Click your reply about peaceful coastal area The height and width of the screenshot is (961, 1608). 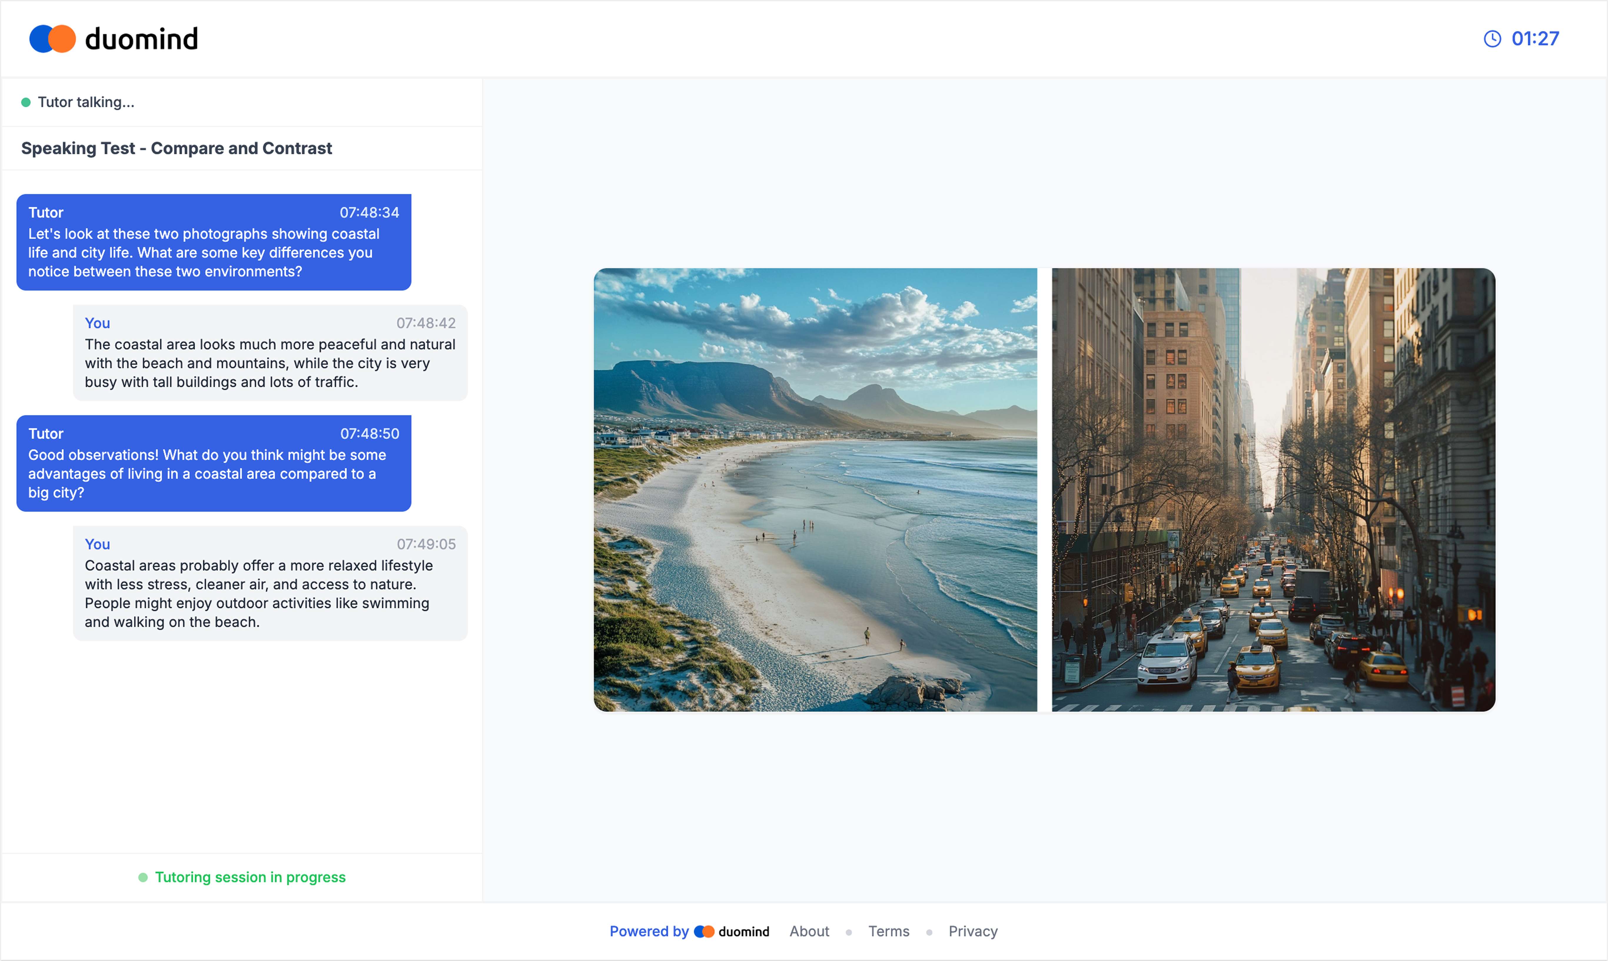[x=270, y=363]
